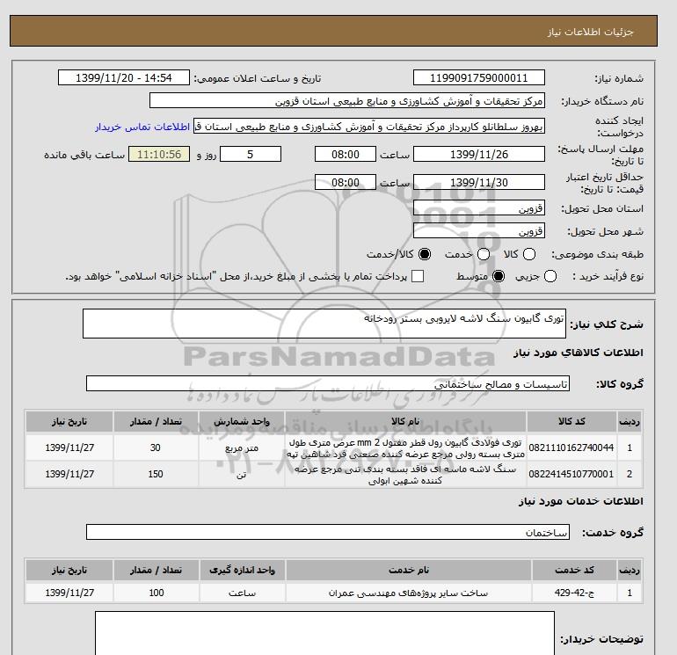This screenshot has width=677, height=655.
Task: Click the price validity date 1399/11/30
Action: [x=479, y=183]
